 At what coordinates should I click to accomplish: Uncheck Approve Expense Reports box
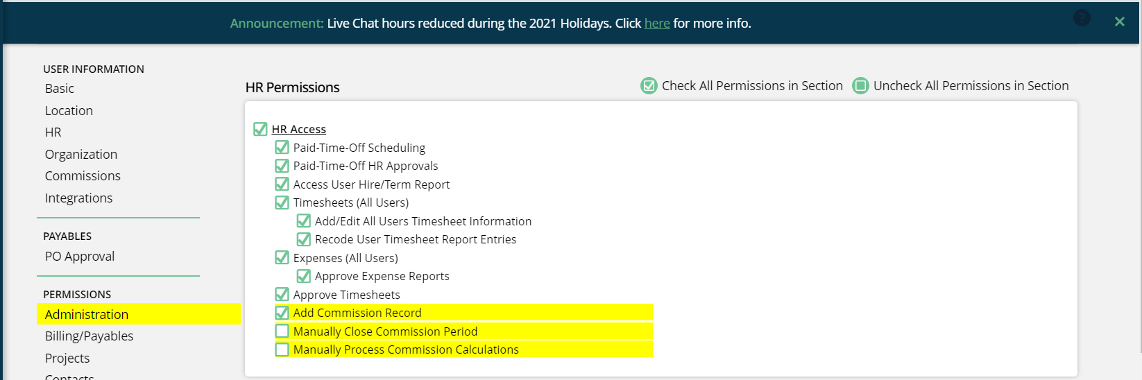pos(303,276)
